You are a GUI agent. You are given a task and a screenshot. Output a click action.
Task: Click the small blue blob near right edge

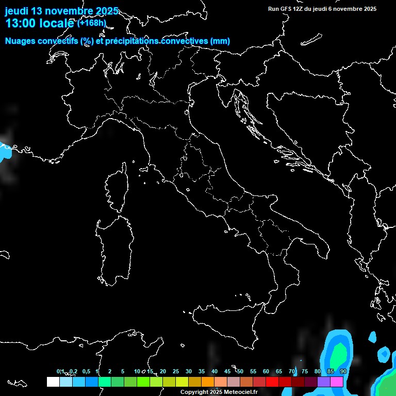[384, 354]
